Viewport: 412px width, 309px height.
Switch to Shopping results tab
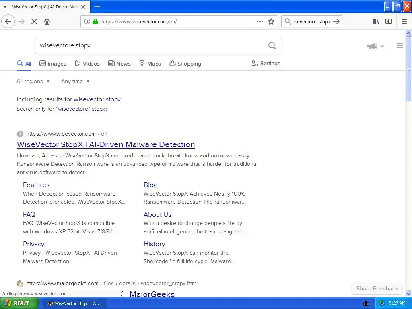[x=185, y=64]
